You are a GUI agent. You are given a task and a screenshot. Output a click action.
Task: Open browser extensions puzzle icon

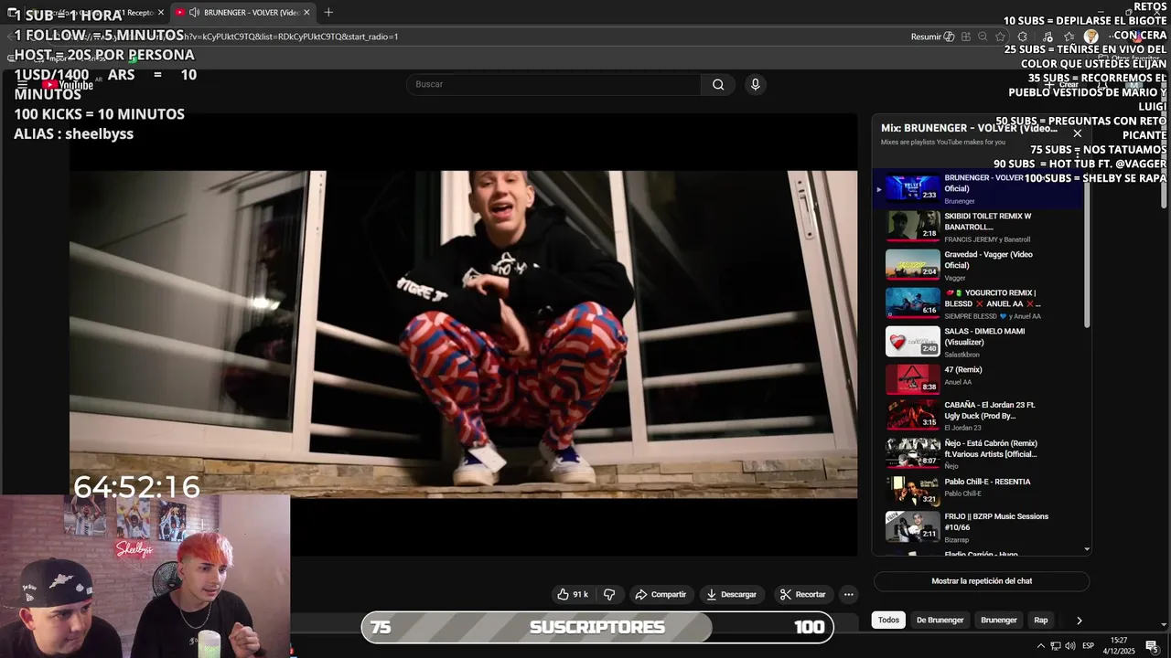pos(1023,37)
